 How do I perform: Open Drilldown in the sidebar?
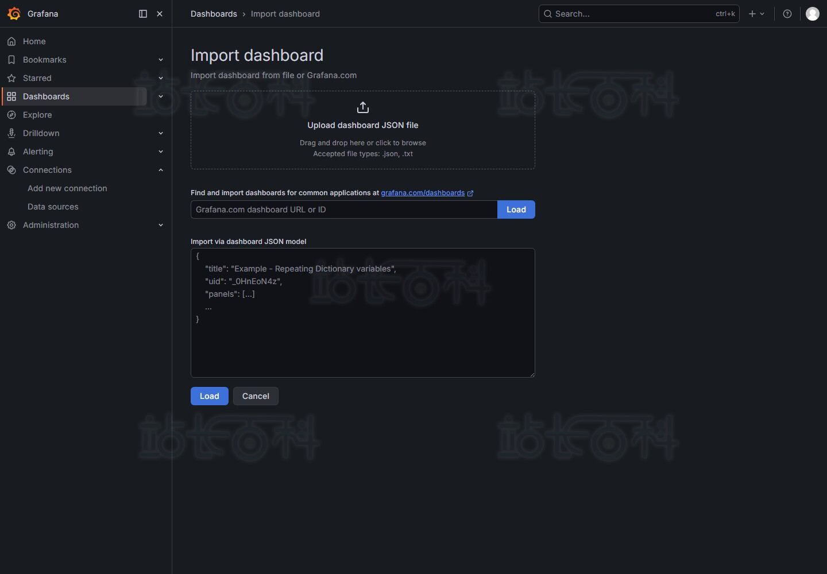coord(41,133)
